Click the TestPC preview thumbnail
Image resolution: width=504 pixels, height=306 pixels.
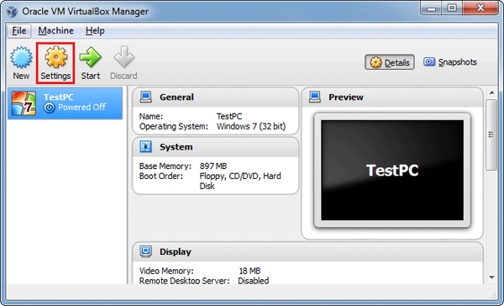[392, 170]
